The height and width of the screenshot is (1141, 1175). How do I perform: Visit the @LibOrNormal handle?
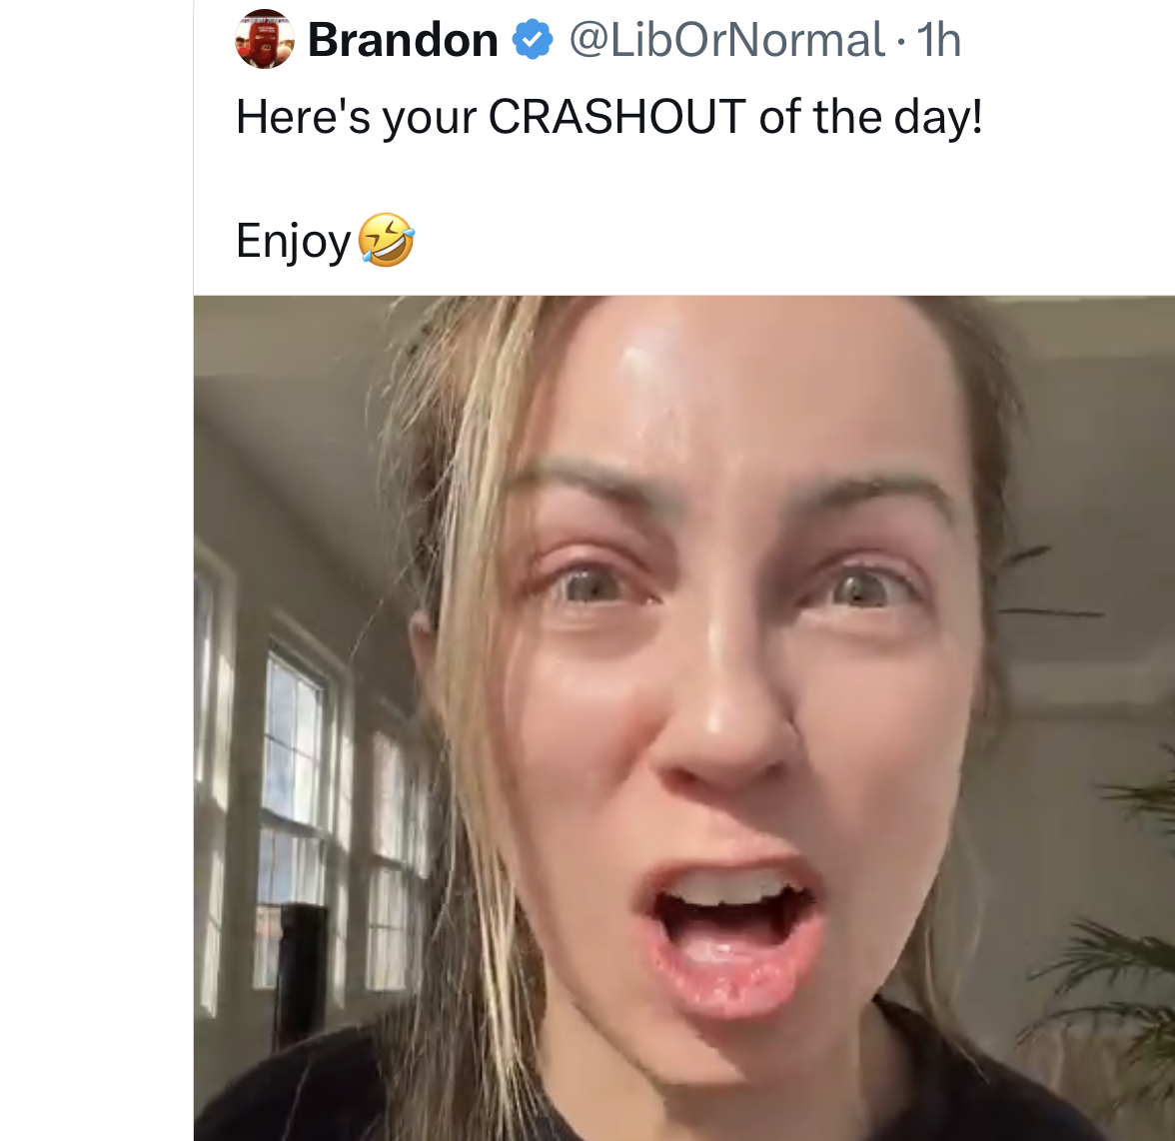click(x=726, y=40)
